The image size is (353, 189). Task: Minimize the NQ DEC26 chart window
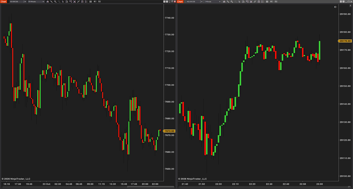[x=346, y=2]
